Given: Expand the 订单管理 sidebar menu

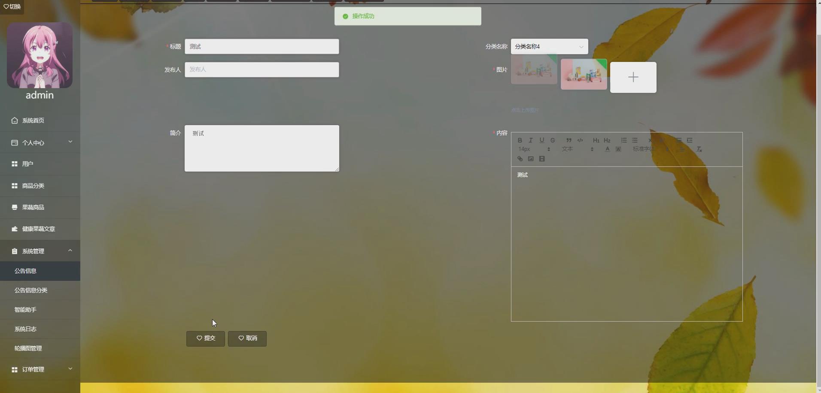Looking at the screenshot, I should 40,369.
